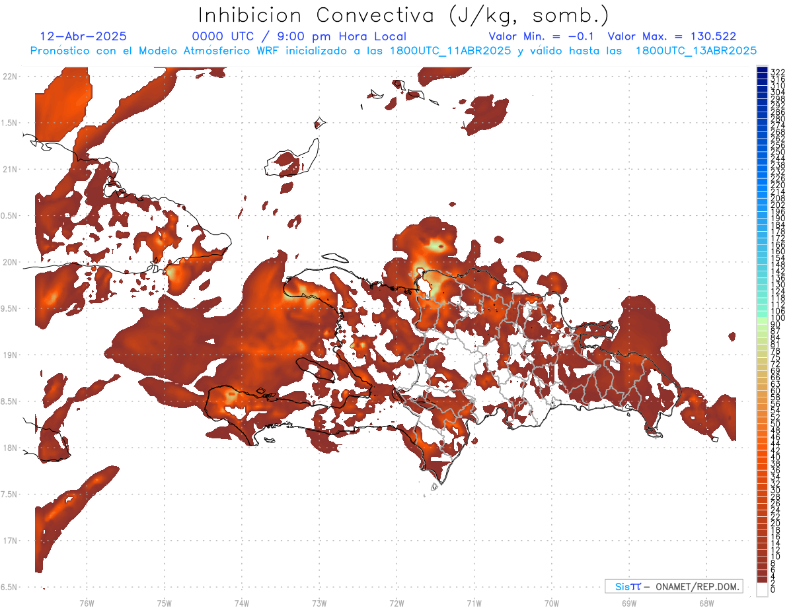The width and height of the screenshot is (793, 612).
Task: Click the '71W' longitude label
Action: (x=474, y=603)
